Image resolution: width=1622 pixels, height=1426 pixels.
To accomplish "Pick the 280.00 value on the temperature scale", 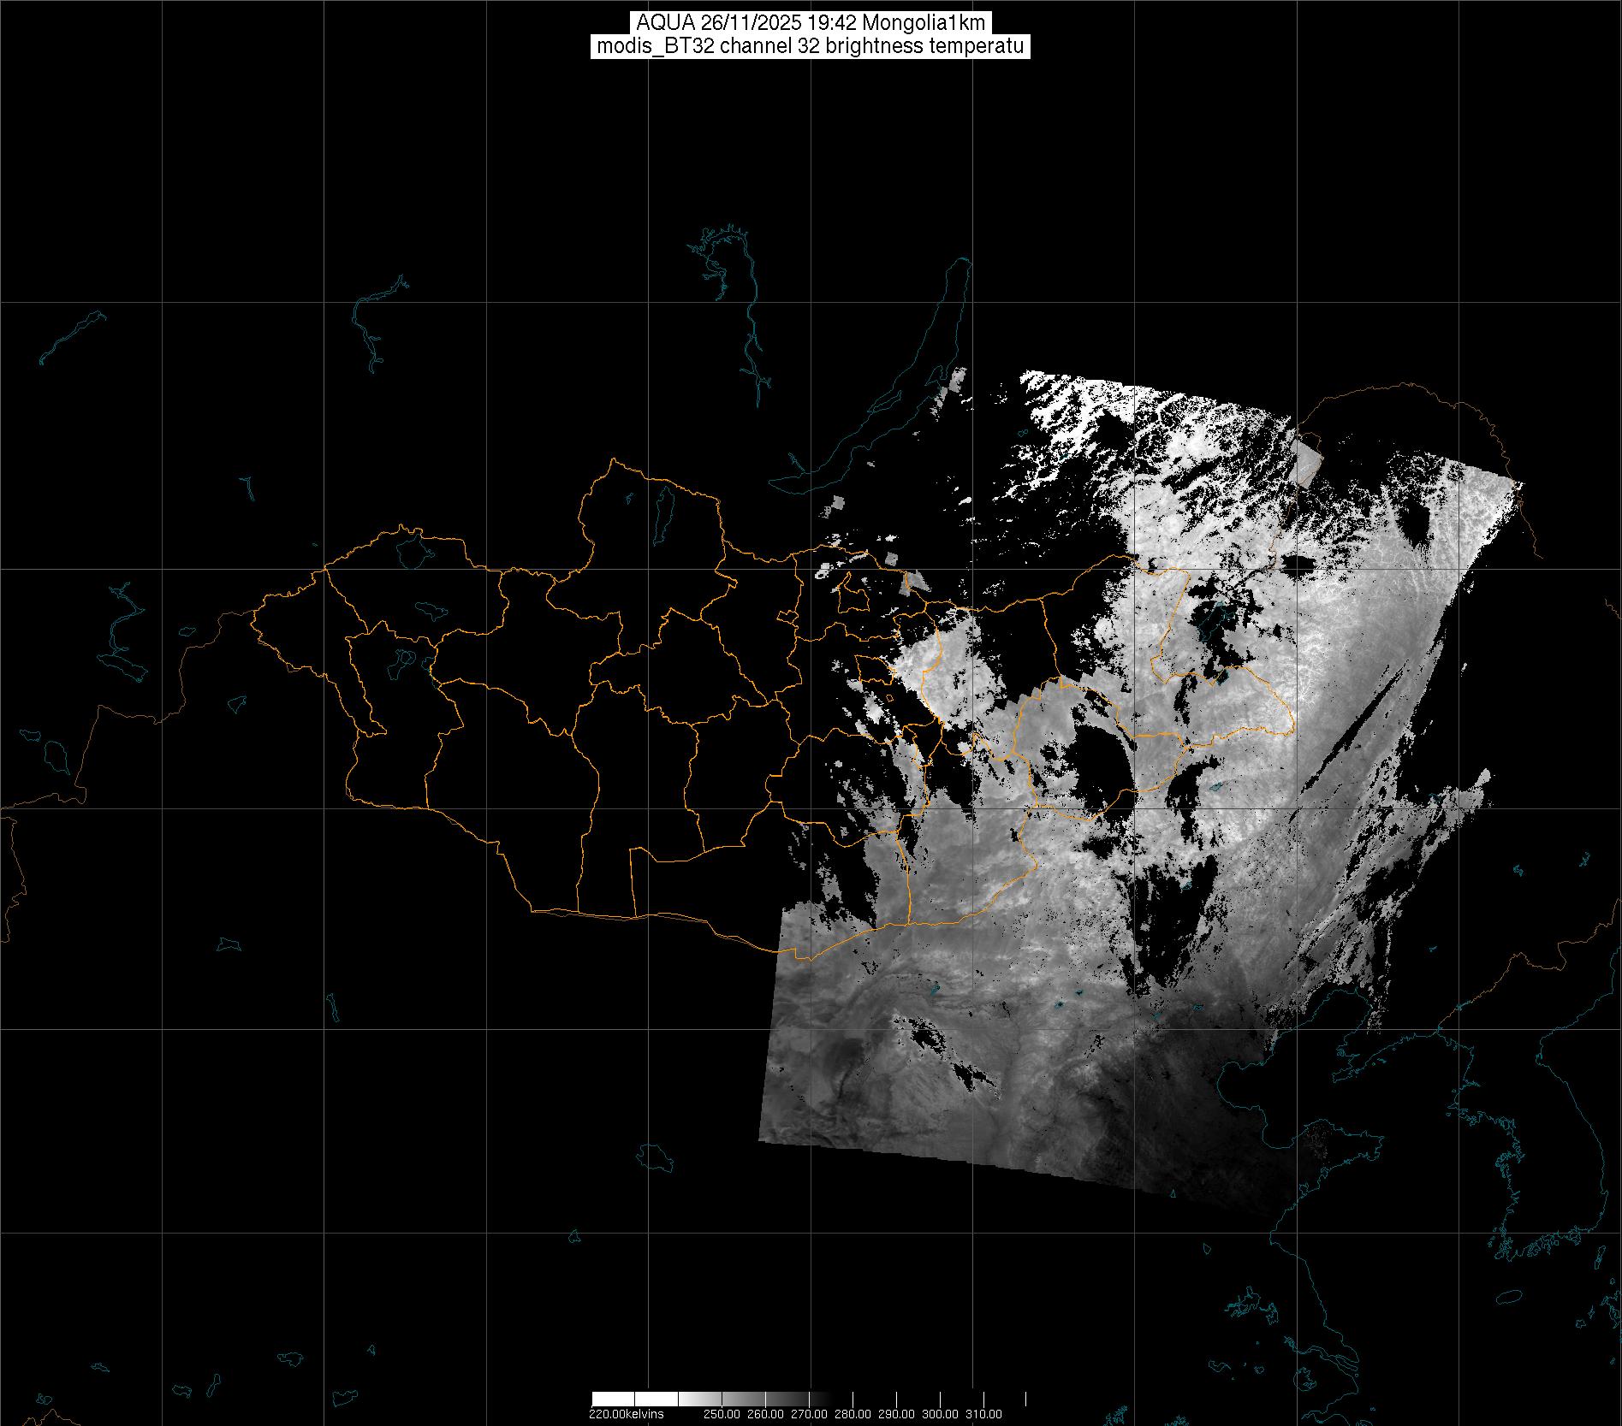I will pos(853,1413).
